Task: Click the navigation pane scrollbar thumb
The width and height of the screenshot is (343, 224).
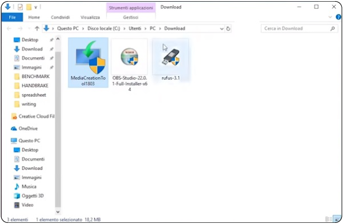Action: coord(58,130)
